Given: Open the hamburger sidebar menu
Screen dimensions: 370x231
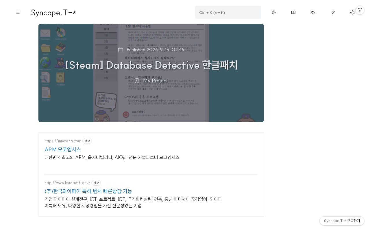Looking at the screenshot, I should point(18,12).
